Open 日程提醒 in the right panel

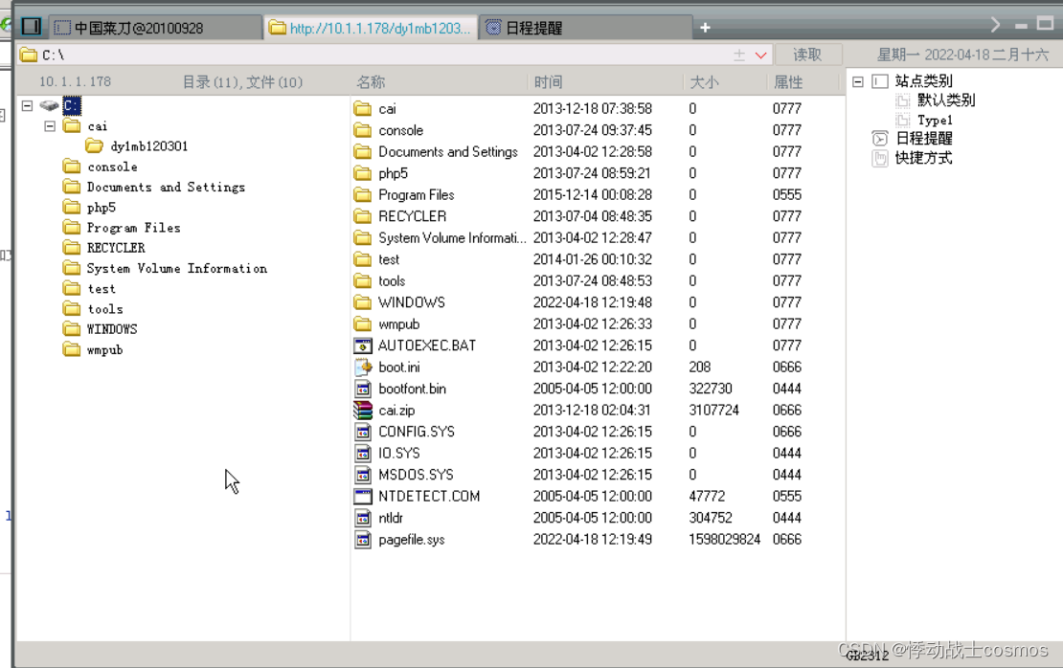tap(924, 139)
